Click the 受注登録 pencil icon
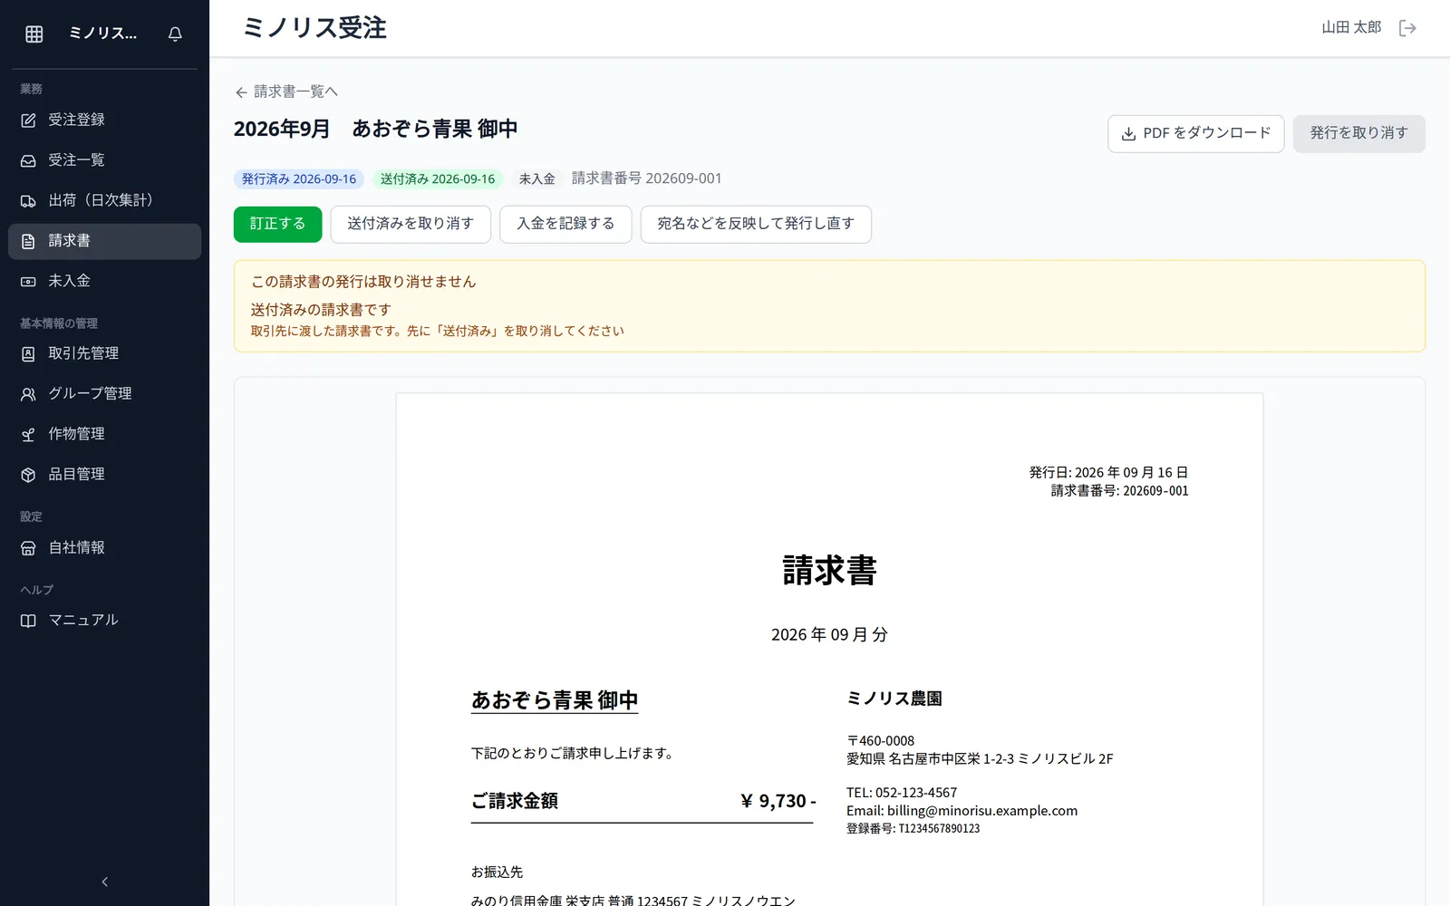Viewport: 1450px width, 906px height. coord(28,120)
